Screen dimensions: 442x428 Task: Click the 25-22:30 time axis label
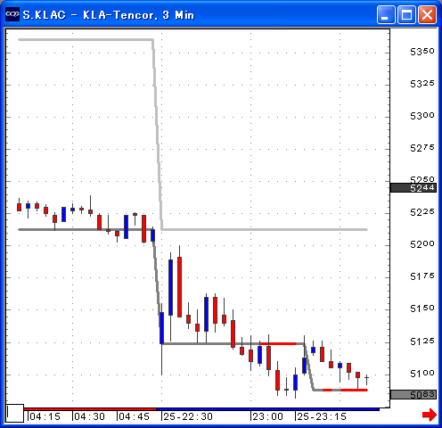click(188, 416)
